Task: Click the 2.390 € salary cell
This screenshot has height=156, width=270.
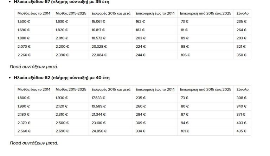Action: click(x=62, y=55)
